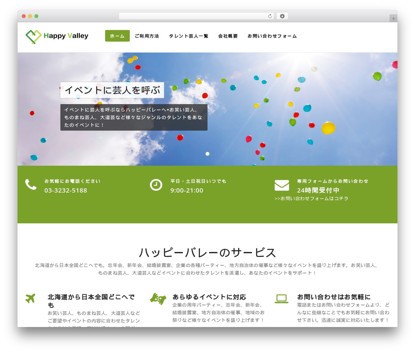Click the phone number 03-3232-5188
415x352 pixels.
(66, 190)
